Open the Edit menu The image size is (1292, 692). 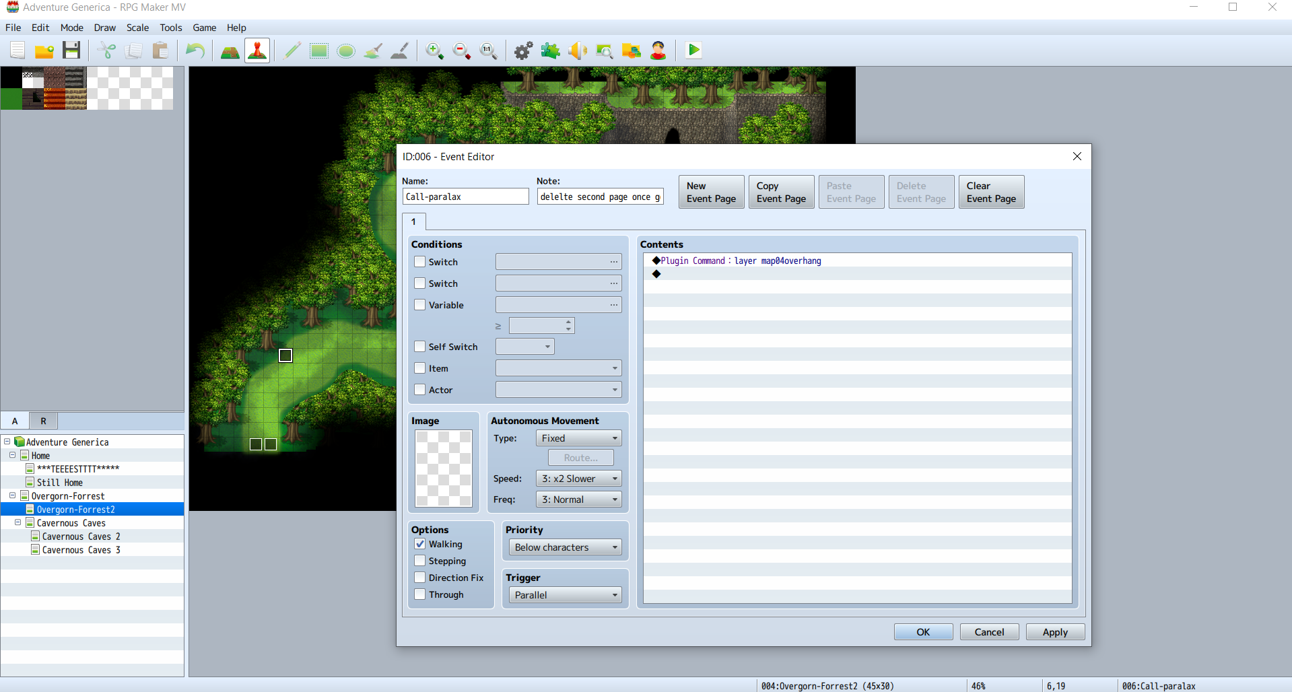point(40,28)
